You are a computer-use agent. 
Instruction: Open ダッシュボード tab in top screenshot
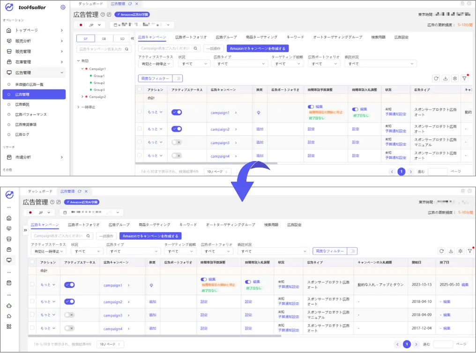90,4
